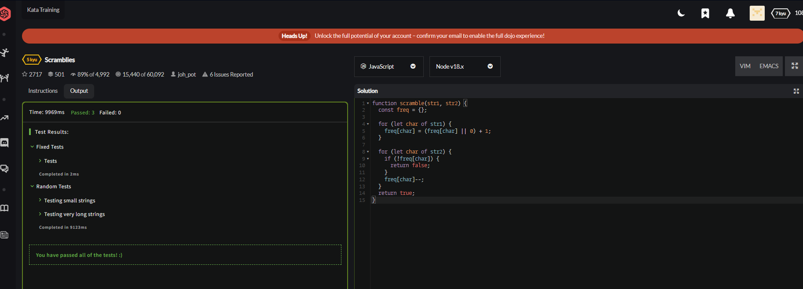This screenshot has width=803, height=289.
Task: Expand the Testing very long strings result
Action: (x=74, y=214)
